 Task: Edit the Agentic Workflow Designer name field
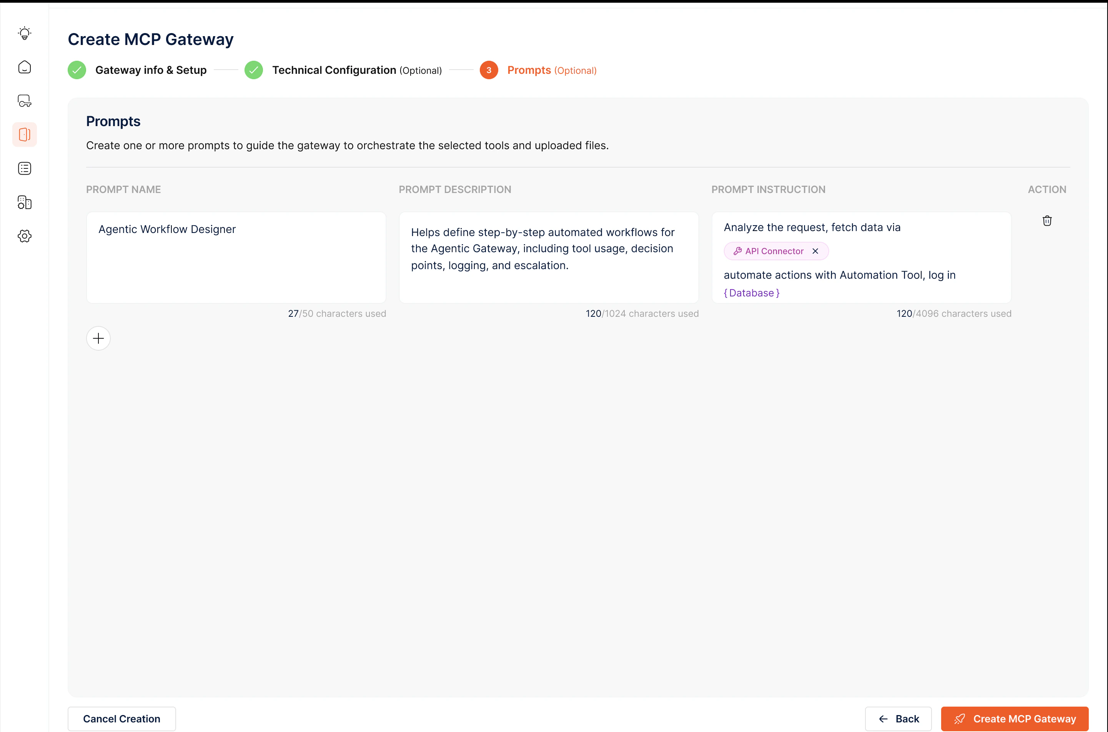[236, 257]
